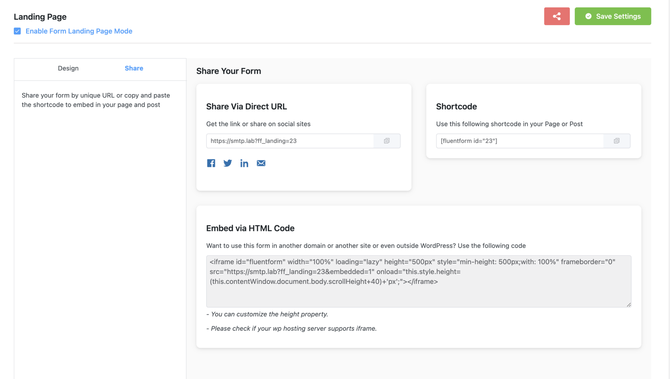Screen dimensions: 670x379
Task: Switch to the Design tab
Action: (68, 68)
